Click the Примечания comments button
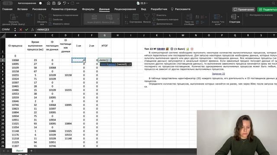The height and width of the screenshot is (155, 277). coord(244,9)
